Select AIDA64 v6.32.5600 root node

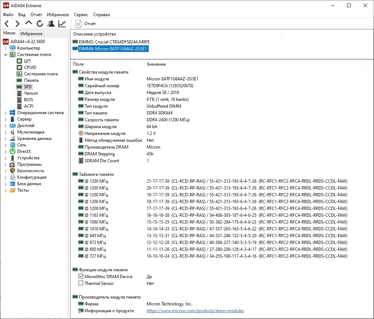(x=27, y=42)
